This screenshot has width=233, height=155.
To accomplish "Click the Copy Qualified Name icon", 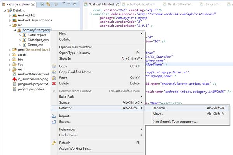I will [x=54, y=72].
